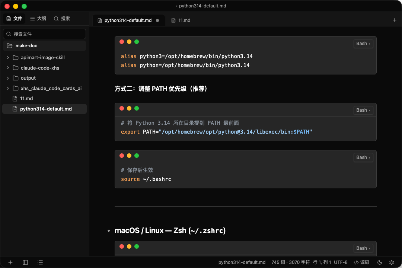Open Bash language dropdown on alias code block

point(363,44)
